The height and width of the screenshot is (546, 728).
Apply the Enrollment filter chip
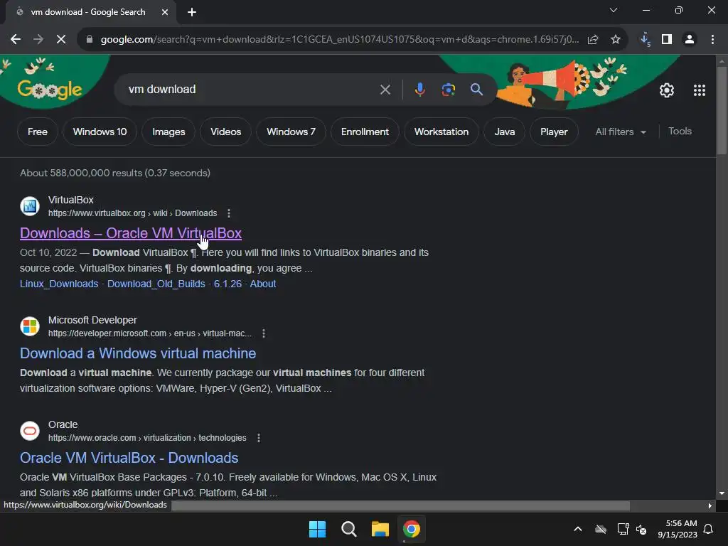pyautogui.click(x=365, y=132)
